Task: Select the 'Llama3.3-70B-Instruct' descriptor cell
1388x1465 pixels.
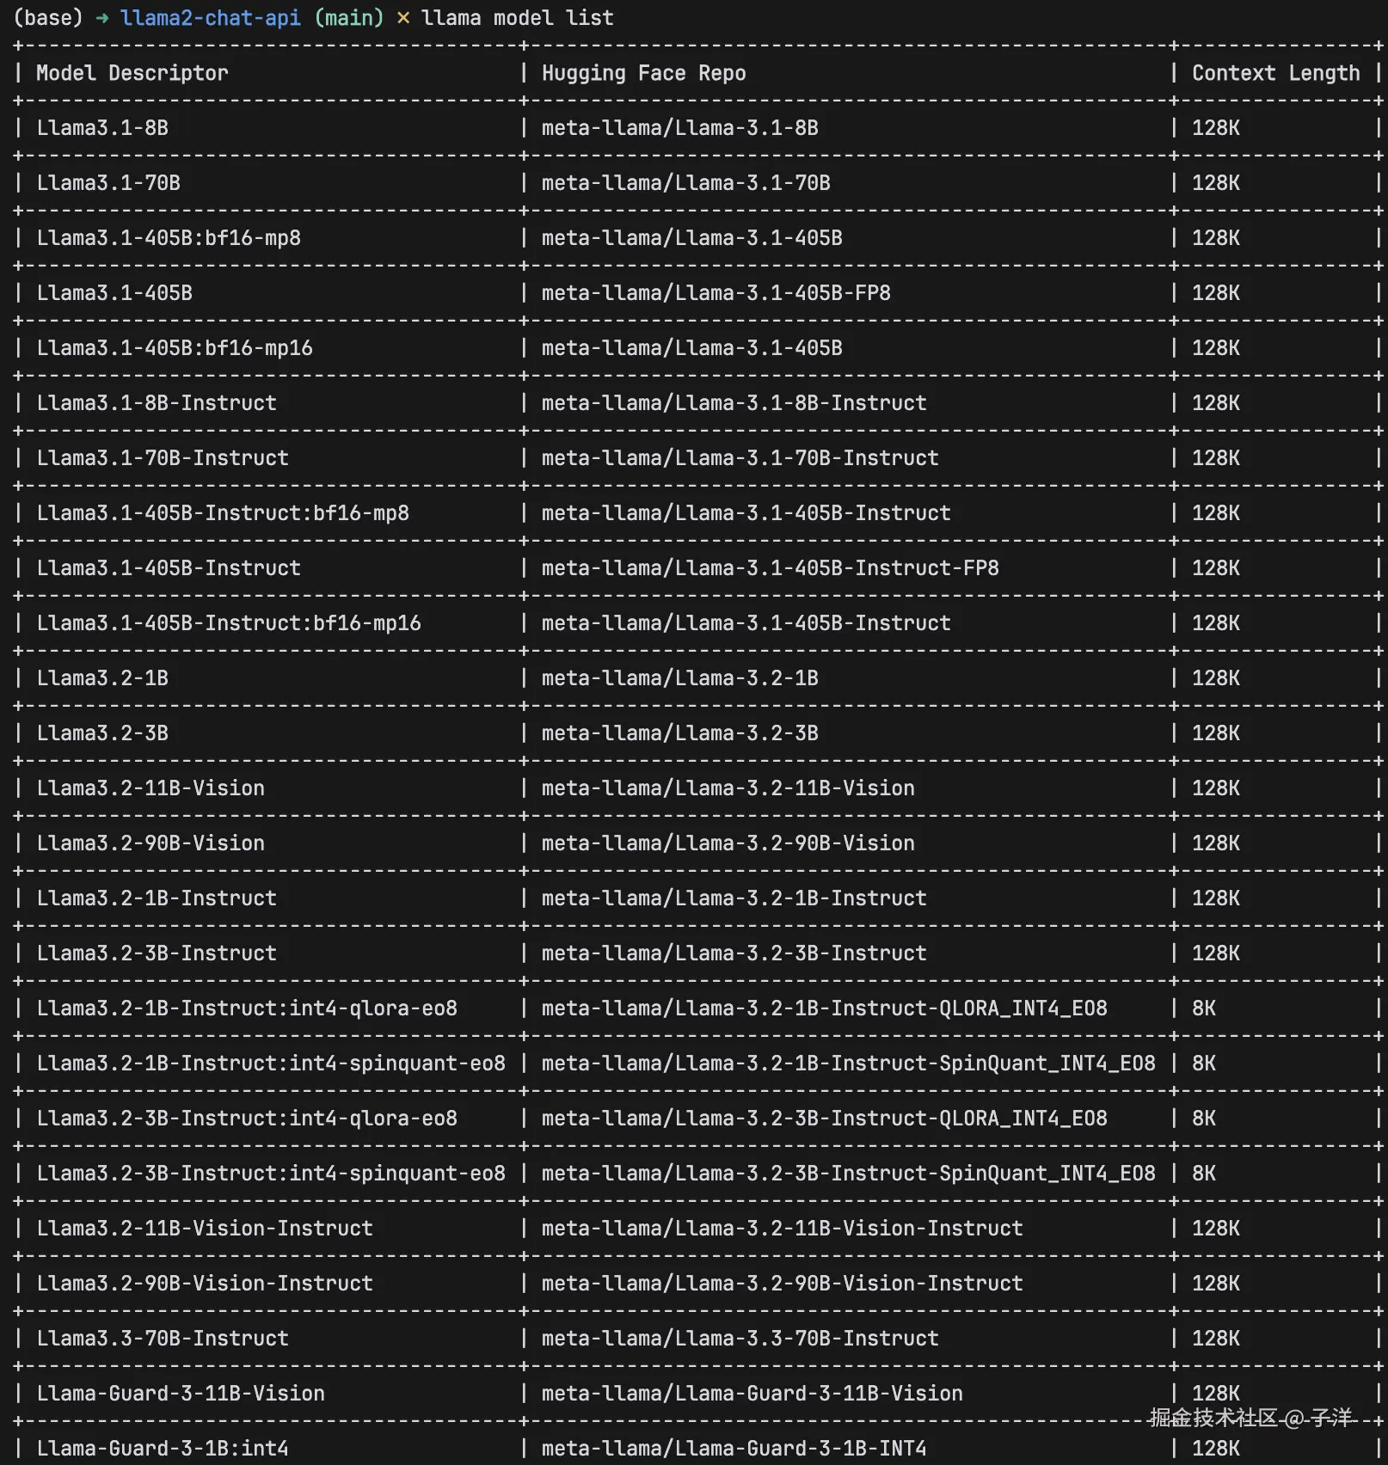Action: (x=163, y=1339)
